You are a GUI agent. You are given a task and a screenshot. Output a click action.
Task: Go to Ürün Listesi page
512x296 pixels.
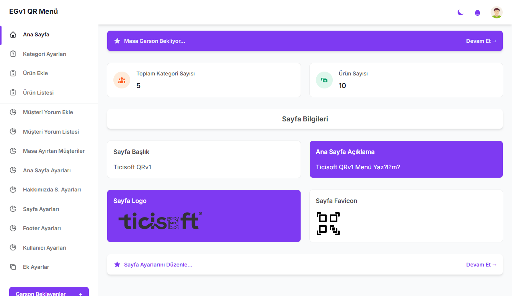tap(38, 93)
